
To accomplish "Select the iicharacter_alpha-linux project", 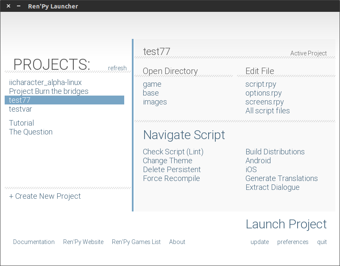I will pyautogui.click(x=45, y=82).
